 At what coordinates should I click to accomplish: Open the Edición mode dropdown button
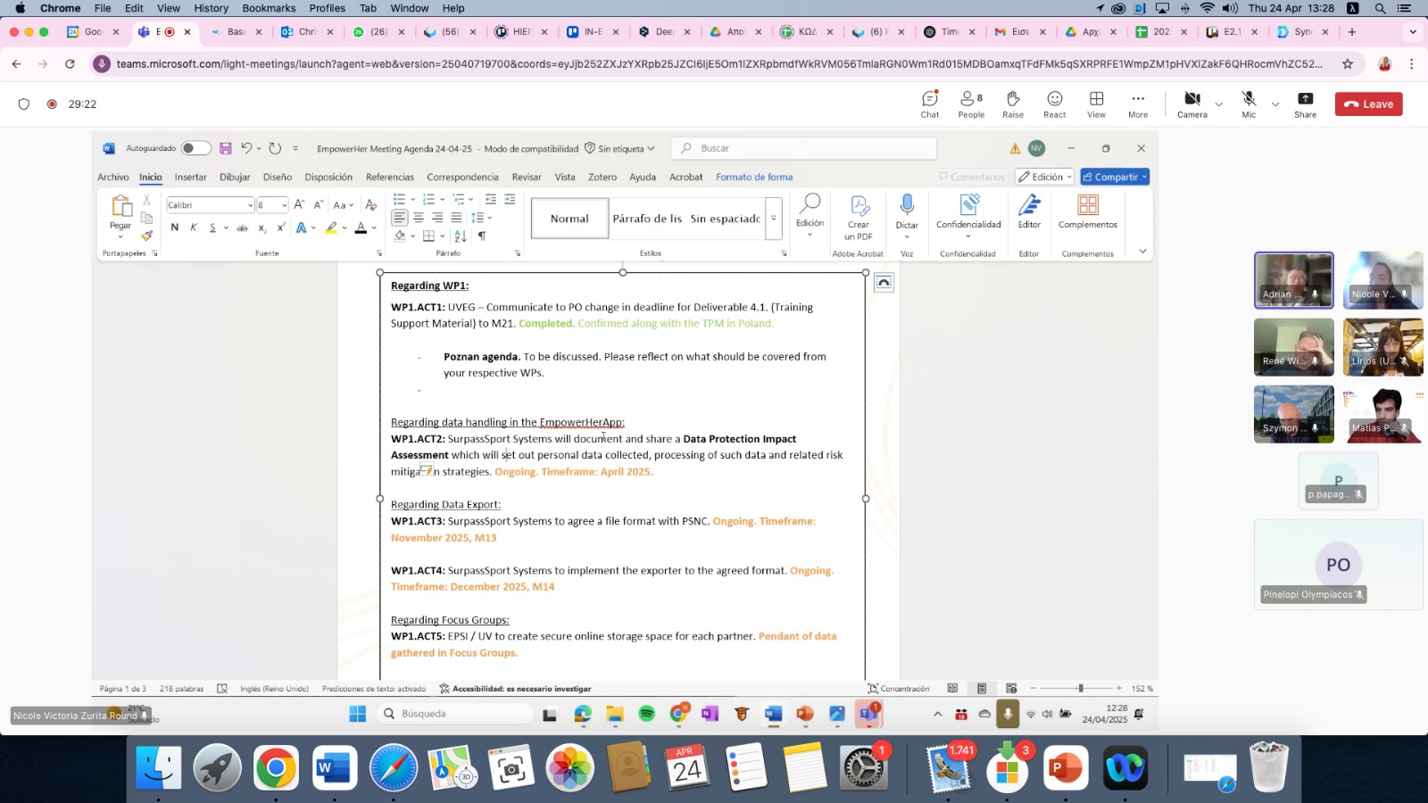pyautogui.click(x=1045, y=177)
